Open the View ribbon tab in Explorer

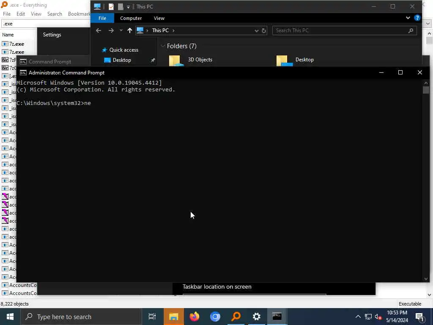159,18
